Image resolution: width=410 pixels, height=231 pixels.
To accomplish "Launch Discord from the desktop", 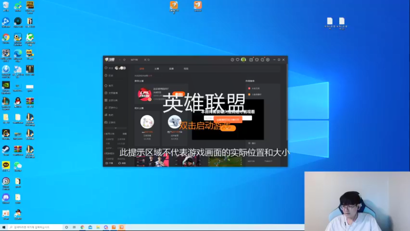I will [6, 198].
